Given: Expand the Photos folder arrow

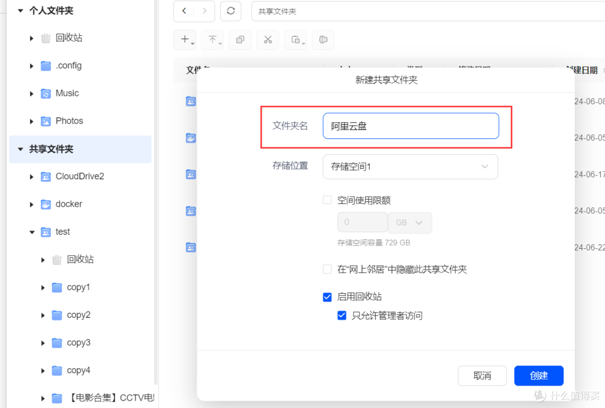Looking at the screenshot, I should tap(31, 122).
